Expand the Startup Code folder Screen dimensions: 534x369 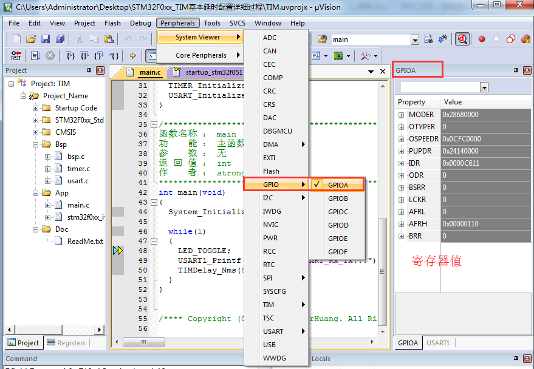pyautogui.click(x=36, y=108)
